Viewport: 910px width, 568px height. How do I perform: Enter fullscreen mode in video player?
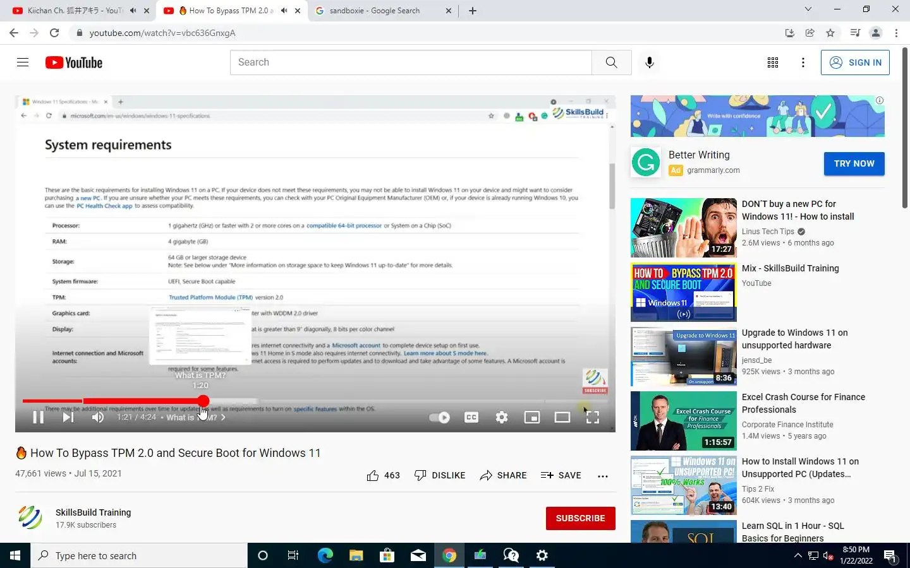pyautogui.click(x=593, y=417)
